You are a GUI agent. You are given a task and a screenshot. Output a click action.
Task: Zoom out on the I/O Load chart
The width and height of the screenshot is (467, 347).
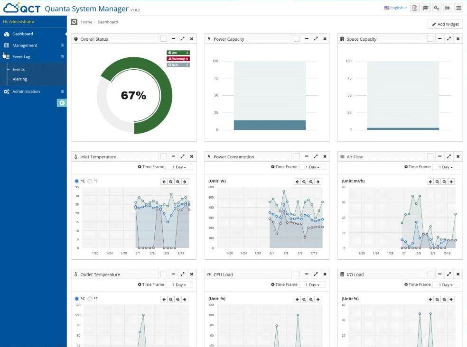(437, 300)
